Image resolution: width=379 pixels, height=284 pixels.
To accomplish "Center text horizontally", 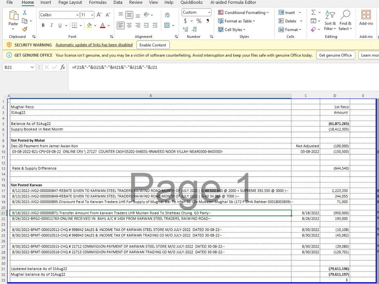I will 129,25.
